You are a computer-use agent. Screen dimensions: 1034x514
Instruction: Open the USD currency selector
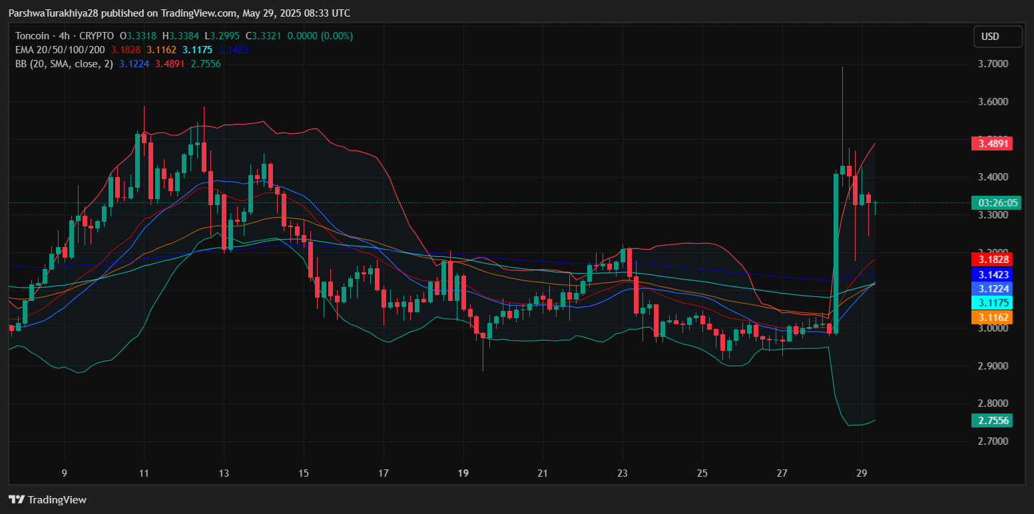(x=997, y=37)
